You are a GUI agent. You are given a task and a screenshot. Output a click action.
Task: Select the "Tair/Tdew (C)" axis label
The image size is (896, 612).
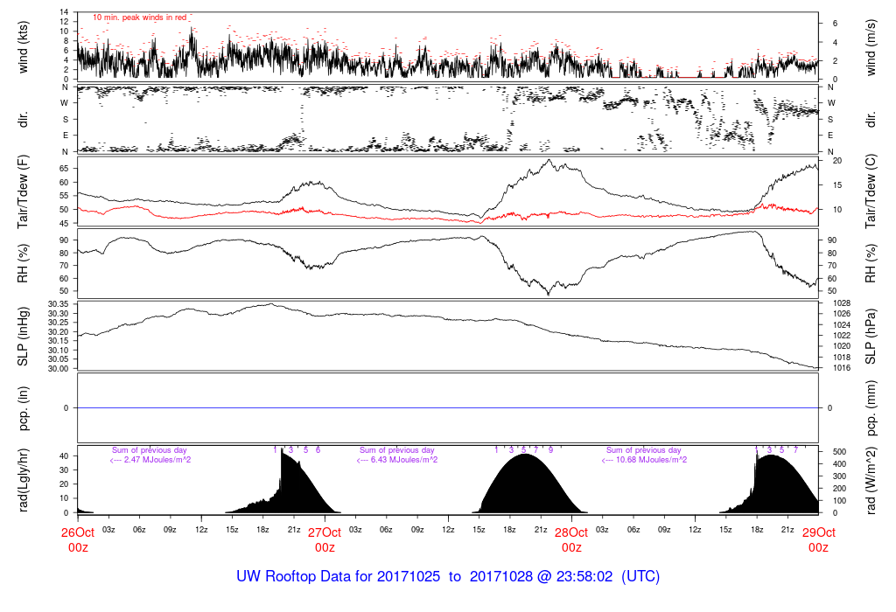click(x=871, y=191)
